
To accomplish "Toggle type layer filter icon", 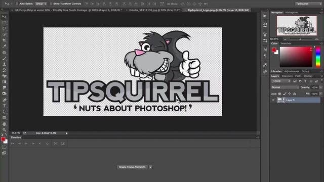I will coord(306,81).
